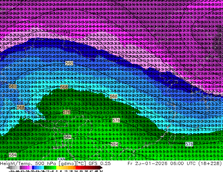Click the '(18+228)' forecast run text
The height and width of the screenshot is (172, 223).
(210, 163)
